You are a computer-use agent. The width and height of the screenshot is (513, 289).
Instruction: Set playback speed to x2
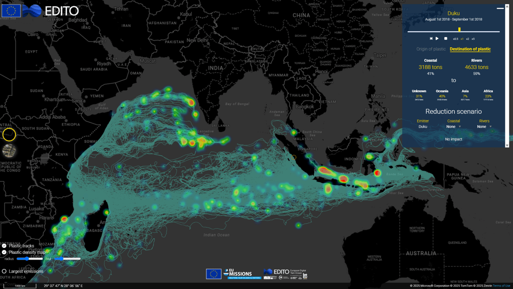467,39
